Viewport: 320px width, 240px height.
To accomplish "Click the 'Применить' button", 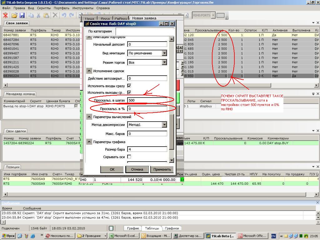I will 162,169.
